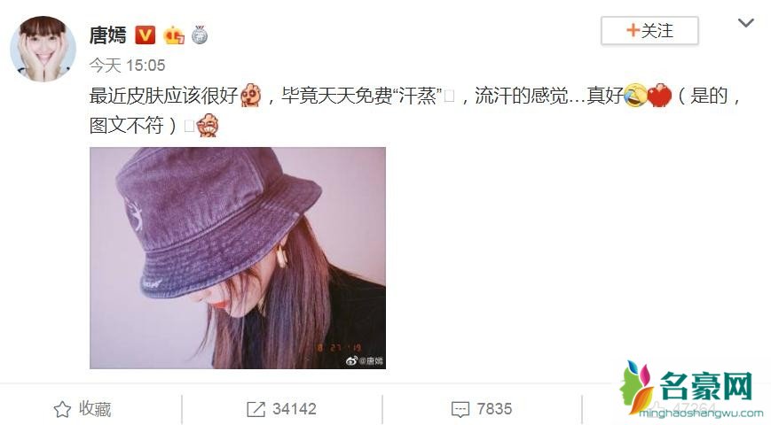Click the 唐嫣 username link
This screenshot has height=425, width=771.
(107, 35)
